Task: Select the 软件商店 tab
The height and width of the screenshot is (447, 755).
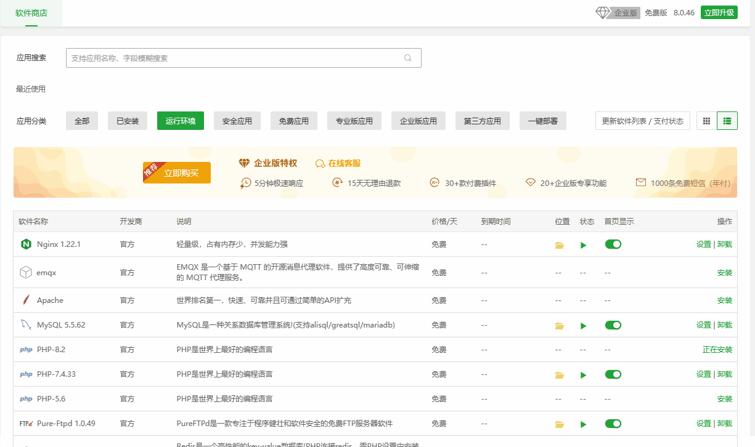Action: [31, 13]
